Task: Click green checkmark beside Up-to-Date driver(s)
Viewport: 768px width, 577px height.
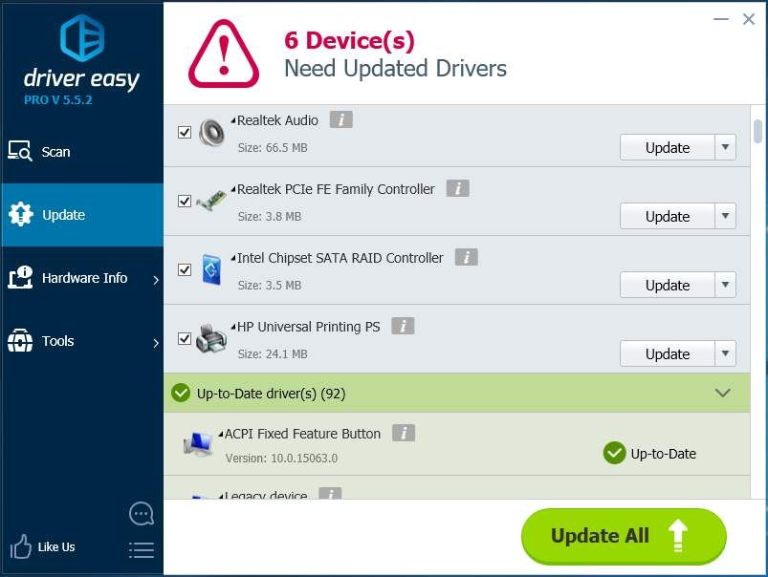Action: tap(181, 393)
